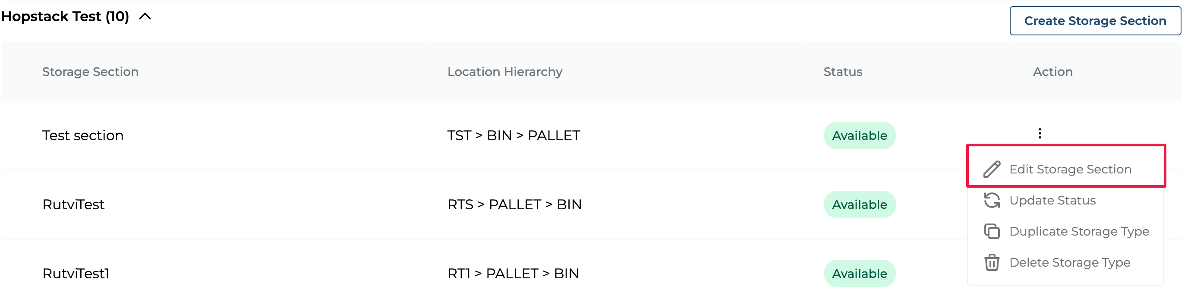Collapse the Hopstack Test group with the chevron
1191x296 pixels.
pyautogui.click(x=145, y=17)
